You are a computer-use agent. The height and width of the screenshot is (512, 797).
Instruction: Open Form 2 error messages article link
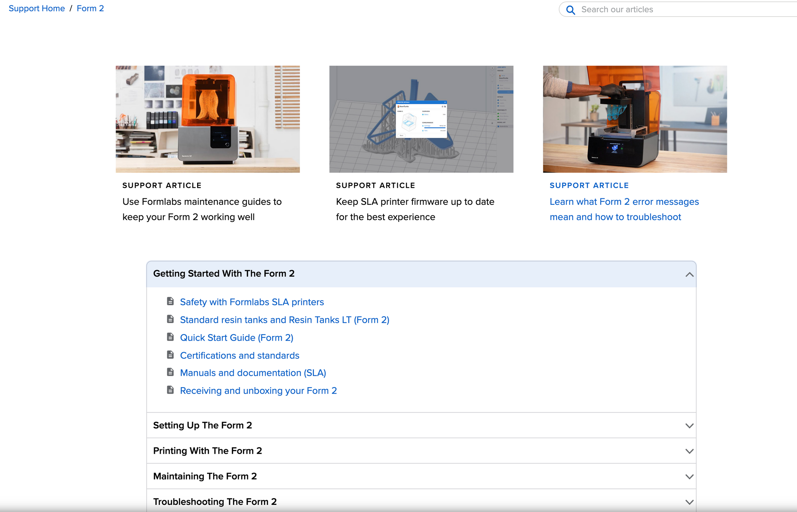tap(624, 209)
